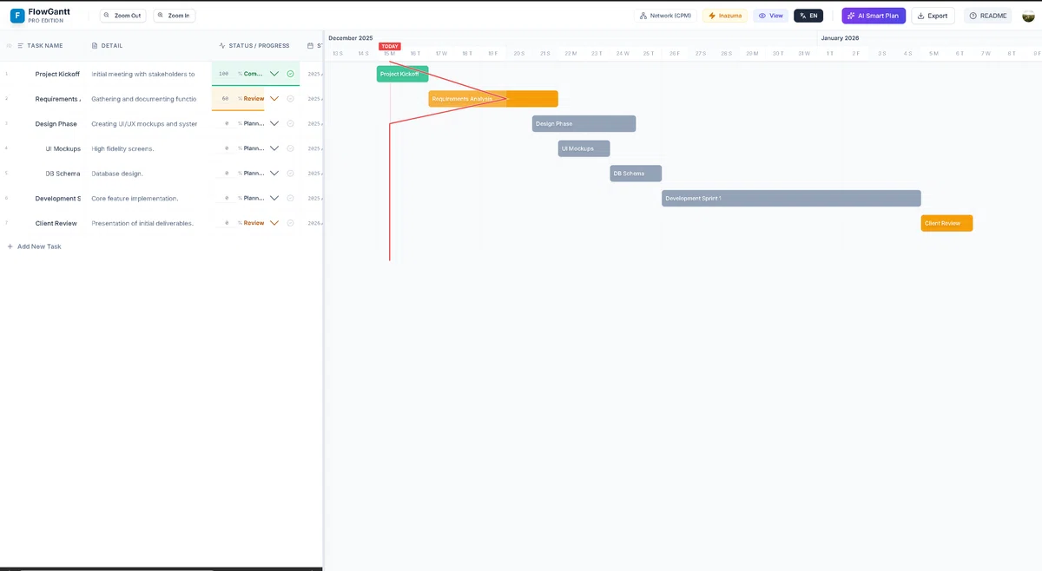The width and height of the screenshot is (1042, 571).
Task: Click the UI Mockups bar in the timeline
Action: pyautogui.click(x=584, y=148)
